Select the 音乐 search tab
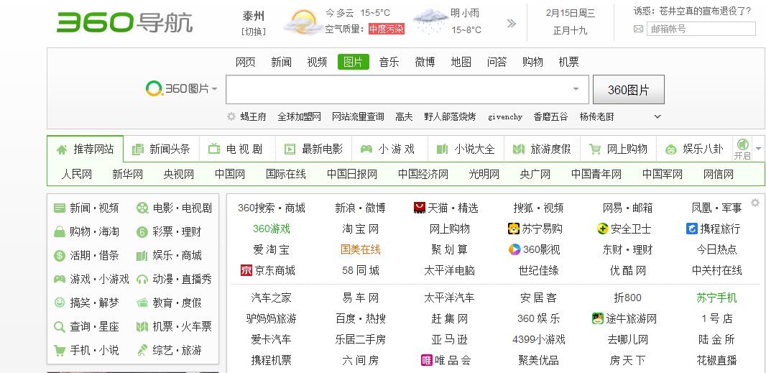Viewport: 766px width, 373px height. [x=389, y=62]
